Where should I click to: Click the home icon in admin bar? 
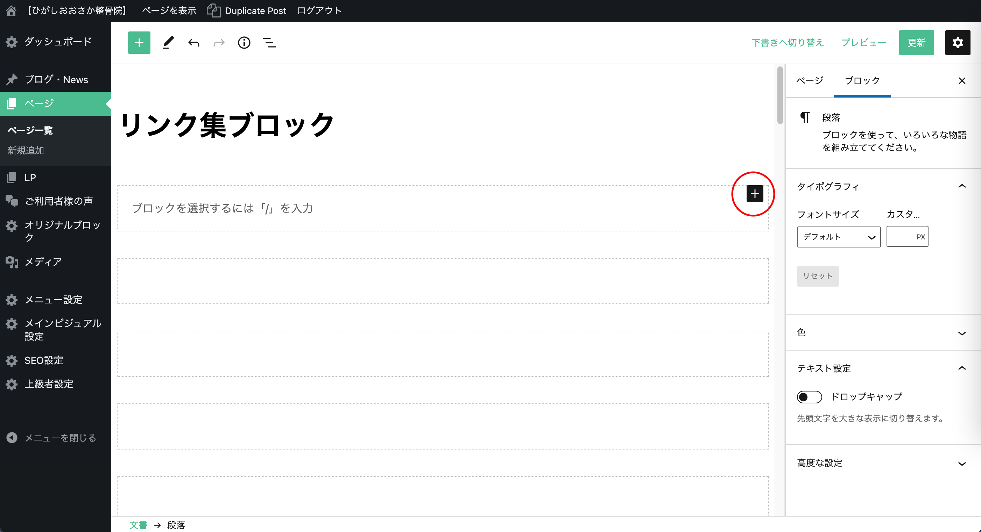point(11,10)
